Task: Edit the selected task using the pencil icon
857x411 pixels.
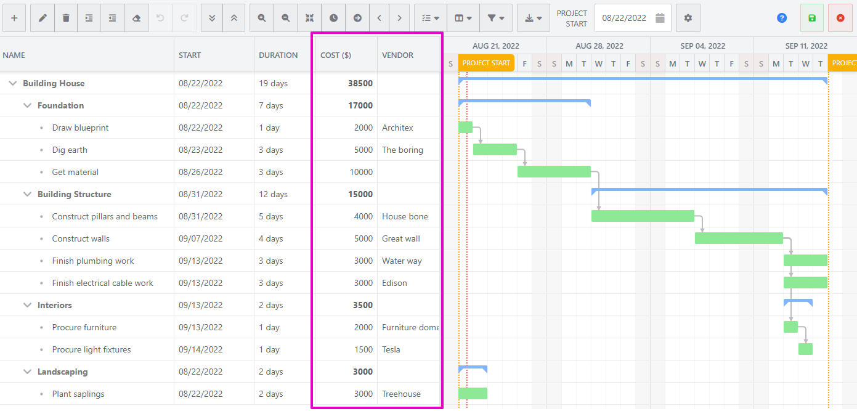Action: (x=42, y=17)
